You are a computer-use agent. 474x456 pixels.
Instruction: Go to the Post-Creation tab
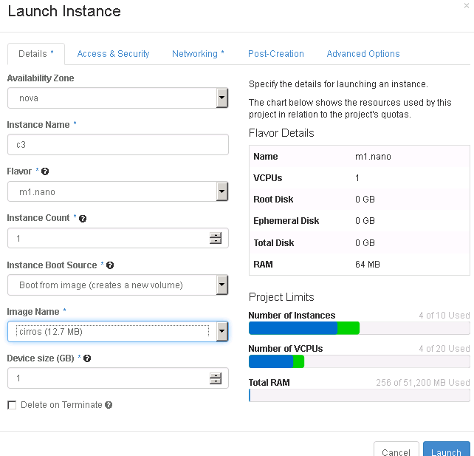click(275, 54)
